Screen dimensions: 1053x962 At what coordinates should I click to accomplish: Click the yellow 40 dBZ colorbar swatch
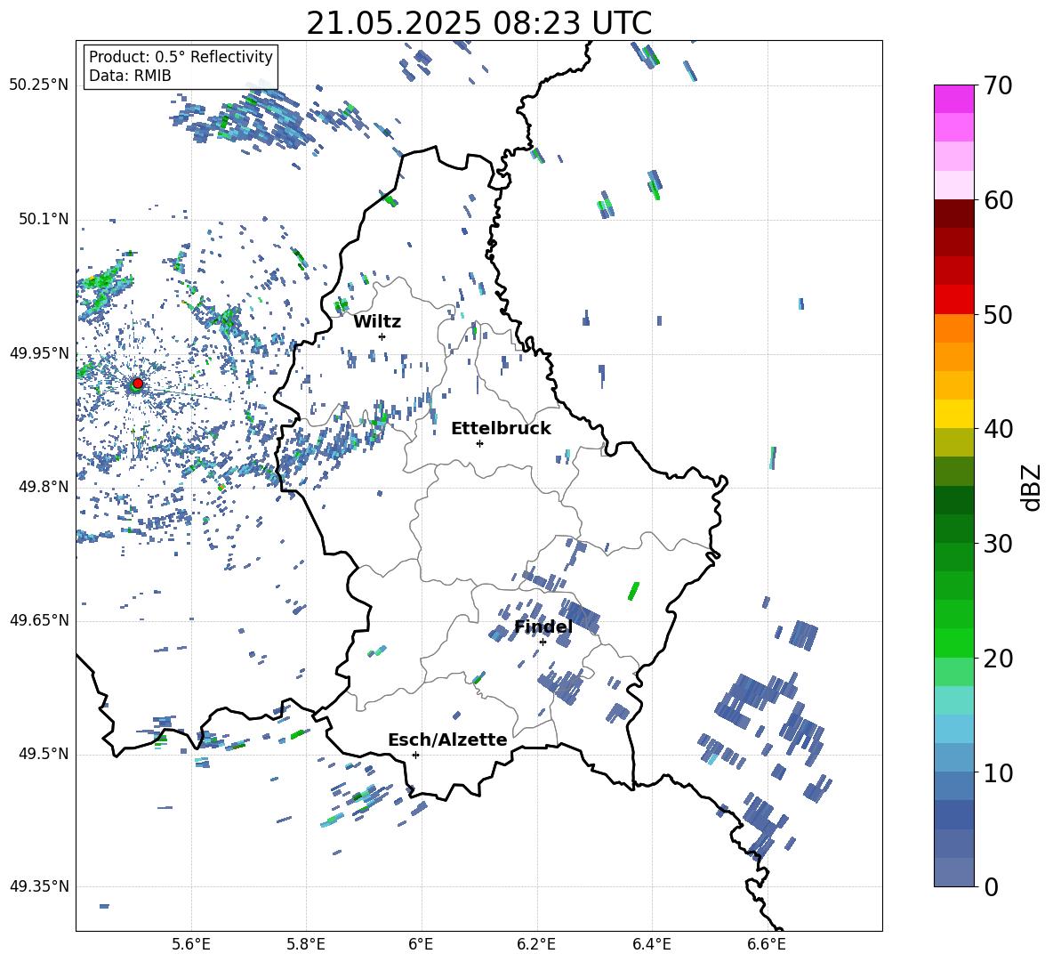tap(954, 414)
